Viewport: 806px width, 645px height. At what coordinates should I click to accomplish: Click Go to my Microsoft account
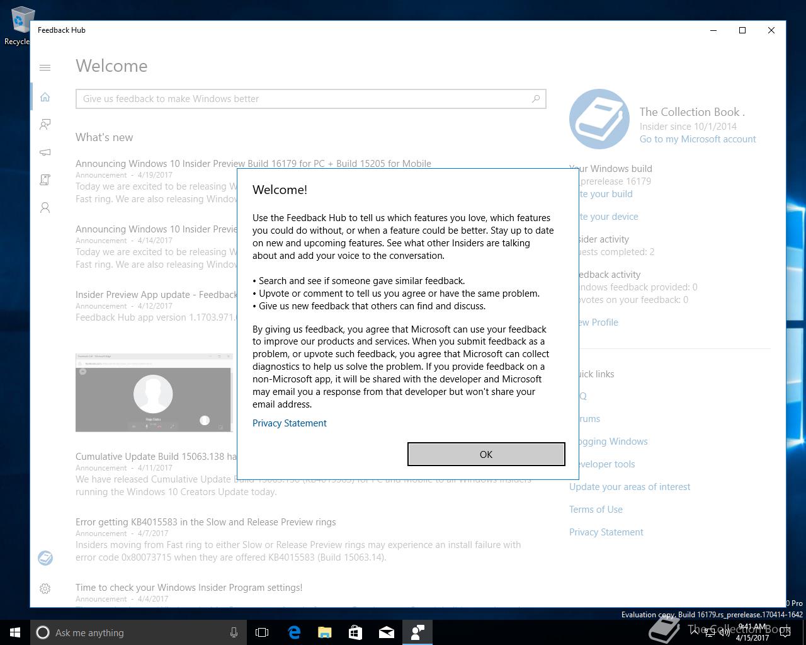coord(698,139)
